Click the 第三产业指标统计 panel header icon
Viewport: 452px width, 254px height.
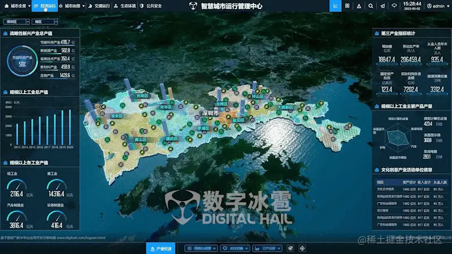point(377,33)
